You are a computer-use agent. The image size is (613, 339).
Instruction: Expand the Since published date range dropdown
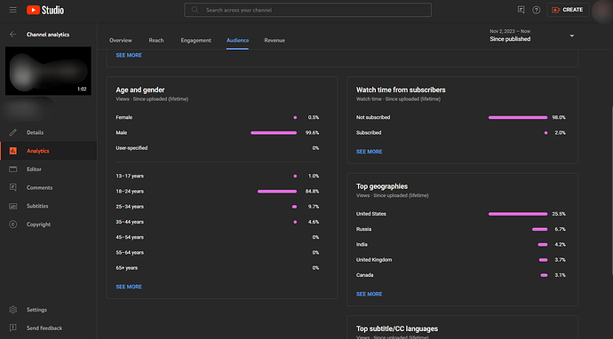click(x=532, y=35)
